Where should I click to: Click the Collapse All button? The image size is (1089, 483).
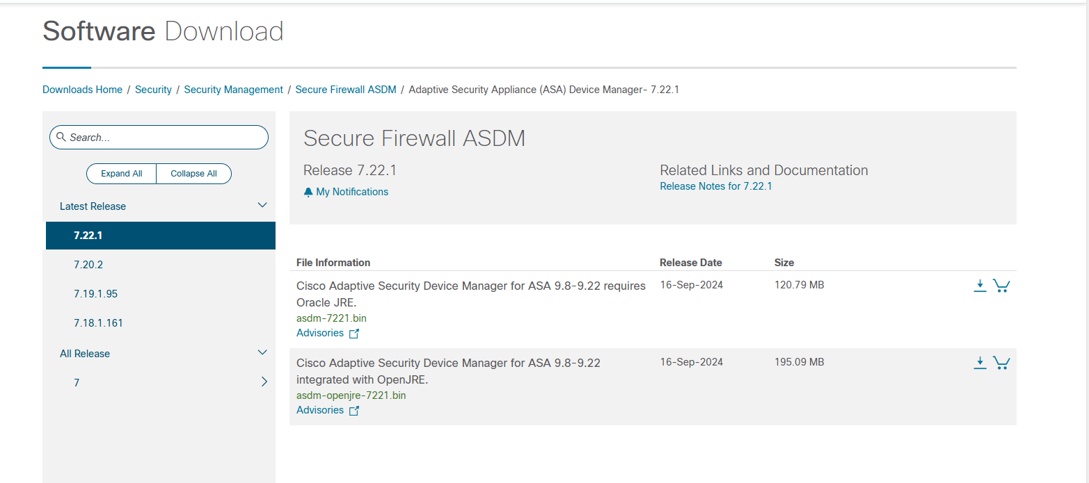click(193, 174)
